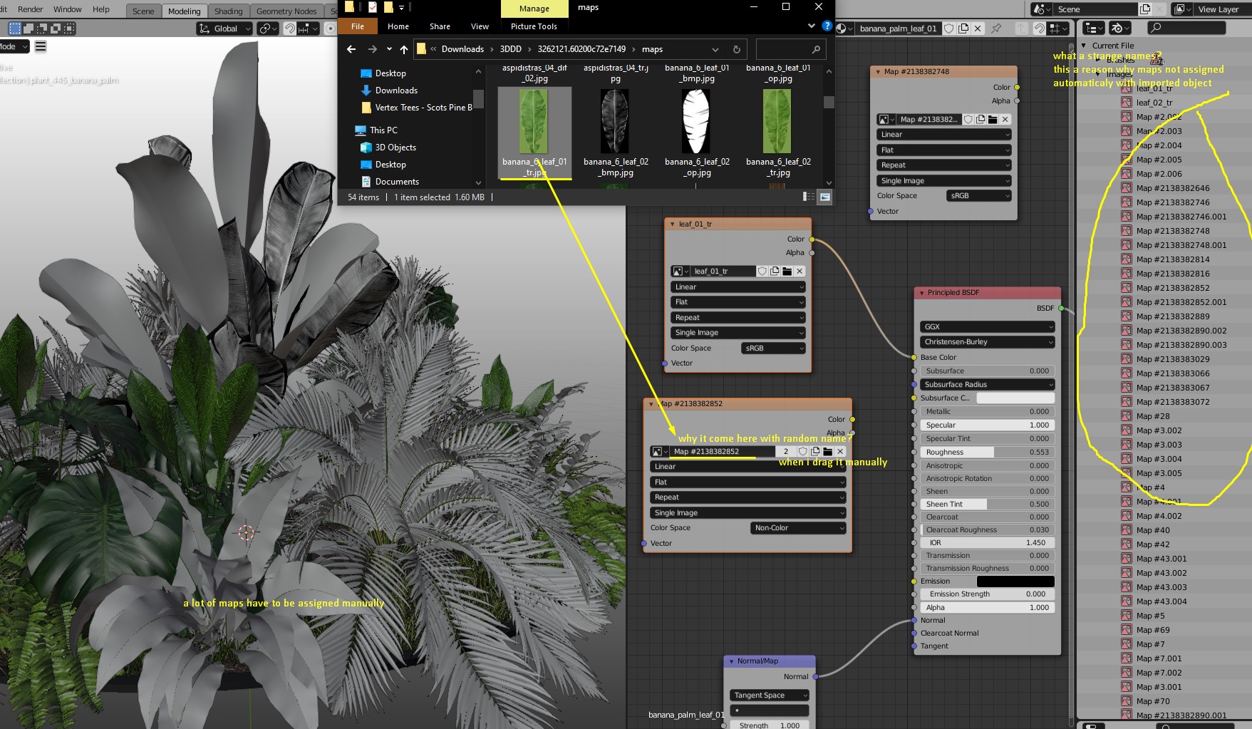This screenshot has width=1252, height=729.
Task: Select Map #2138382814 in outliner
Action: tap(1172, 259)
